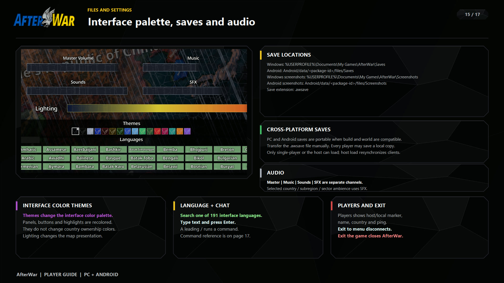Image resolution: width=504 pixels, height=283 pixels.
Task: Choose Bulgarian in the language grid
Action: 227,158
